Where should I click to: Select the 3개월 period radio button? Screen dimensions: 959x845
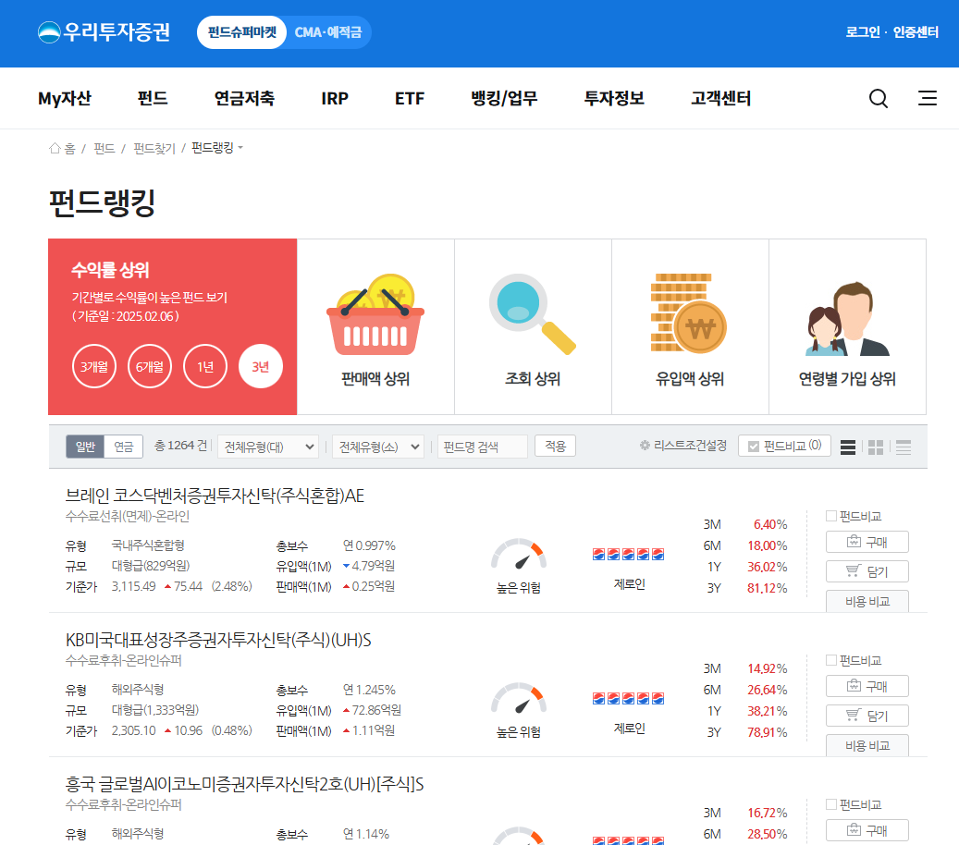click(x=93, y=366)
